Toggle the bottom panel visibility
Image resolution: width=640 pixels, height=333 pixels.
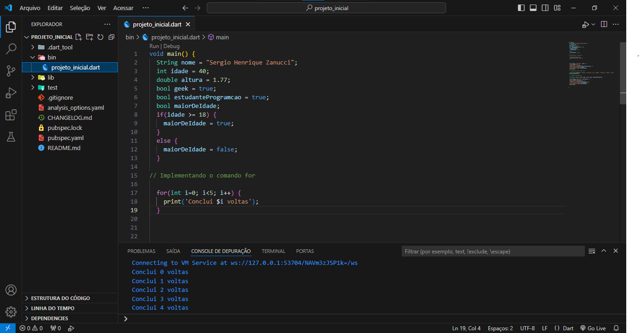[533, 8]
